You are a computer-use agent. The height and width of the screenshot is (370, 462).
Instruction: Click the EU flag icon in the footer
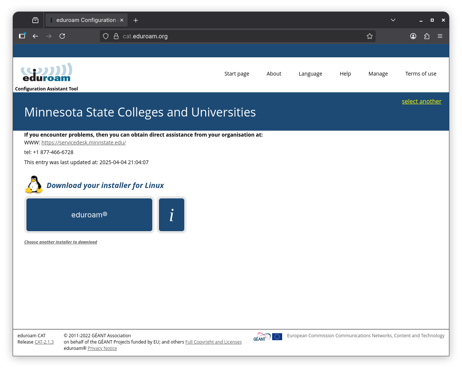pos(277,336)
